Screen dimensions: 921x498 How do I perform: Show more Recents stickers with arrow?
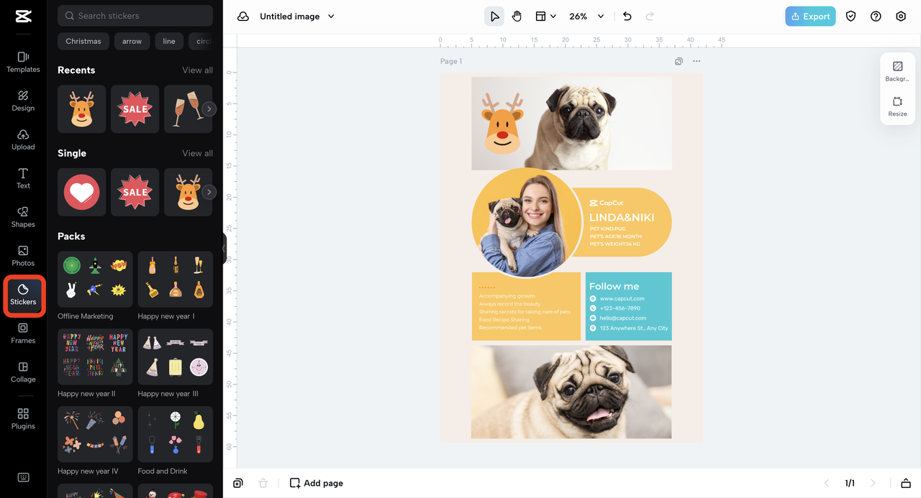point(209,109)
